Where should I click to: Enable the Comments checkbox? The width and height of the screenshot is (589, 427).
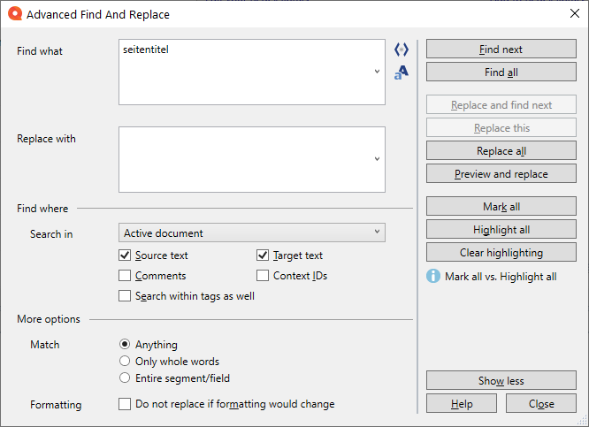coord(125,276)
